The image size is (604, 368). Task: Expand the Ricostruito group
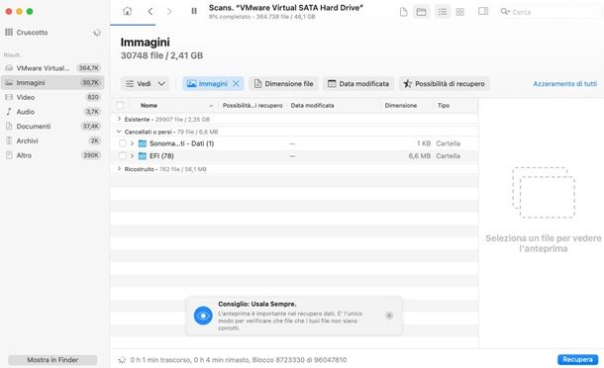coord(119,168)
